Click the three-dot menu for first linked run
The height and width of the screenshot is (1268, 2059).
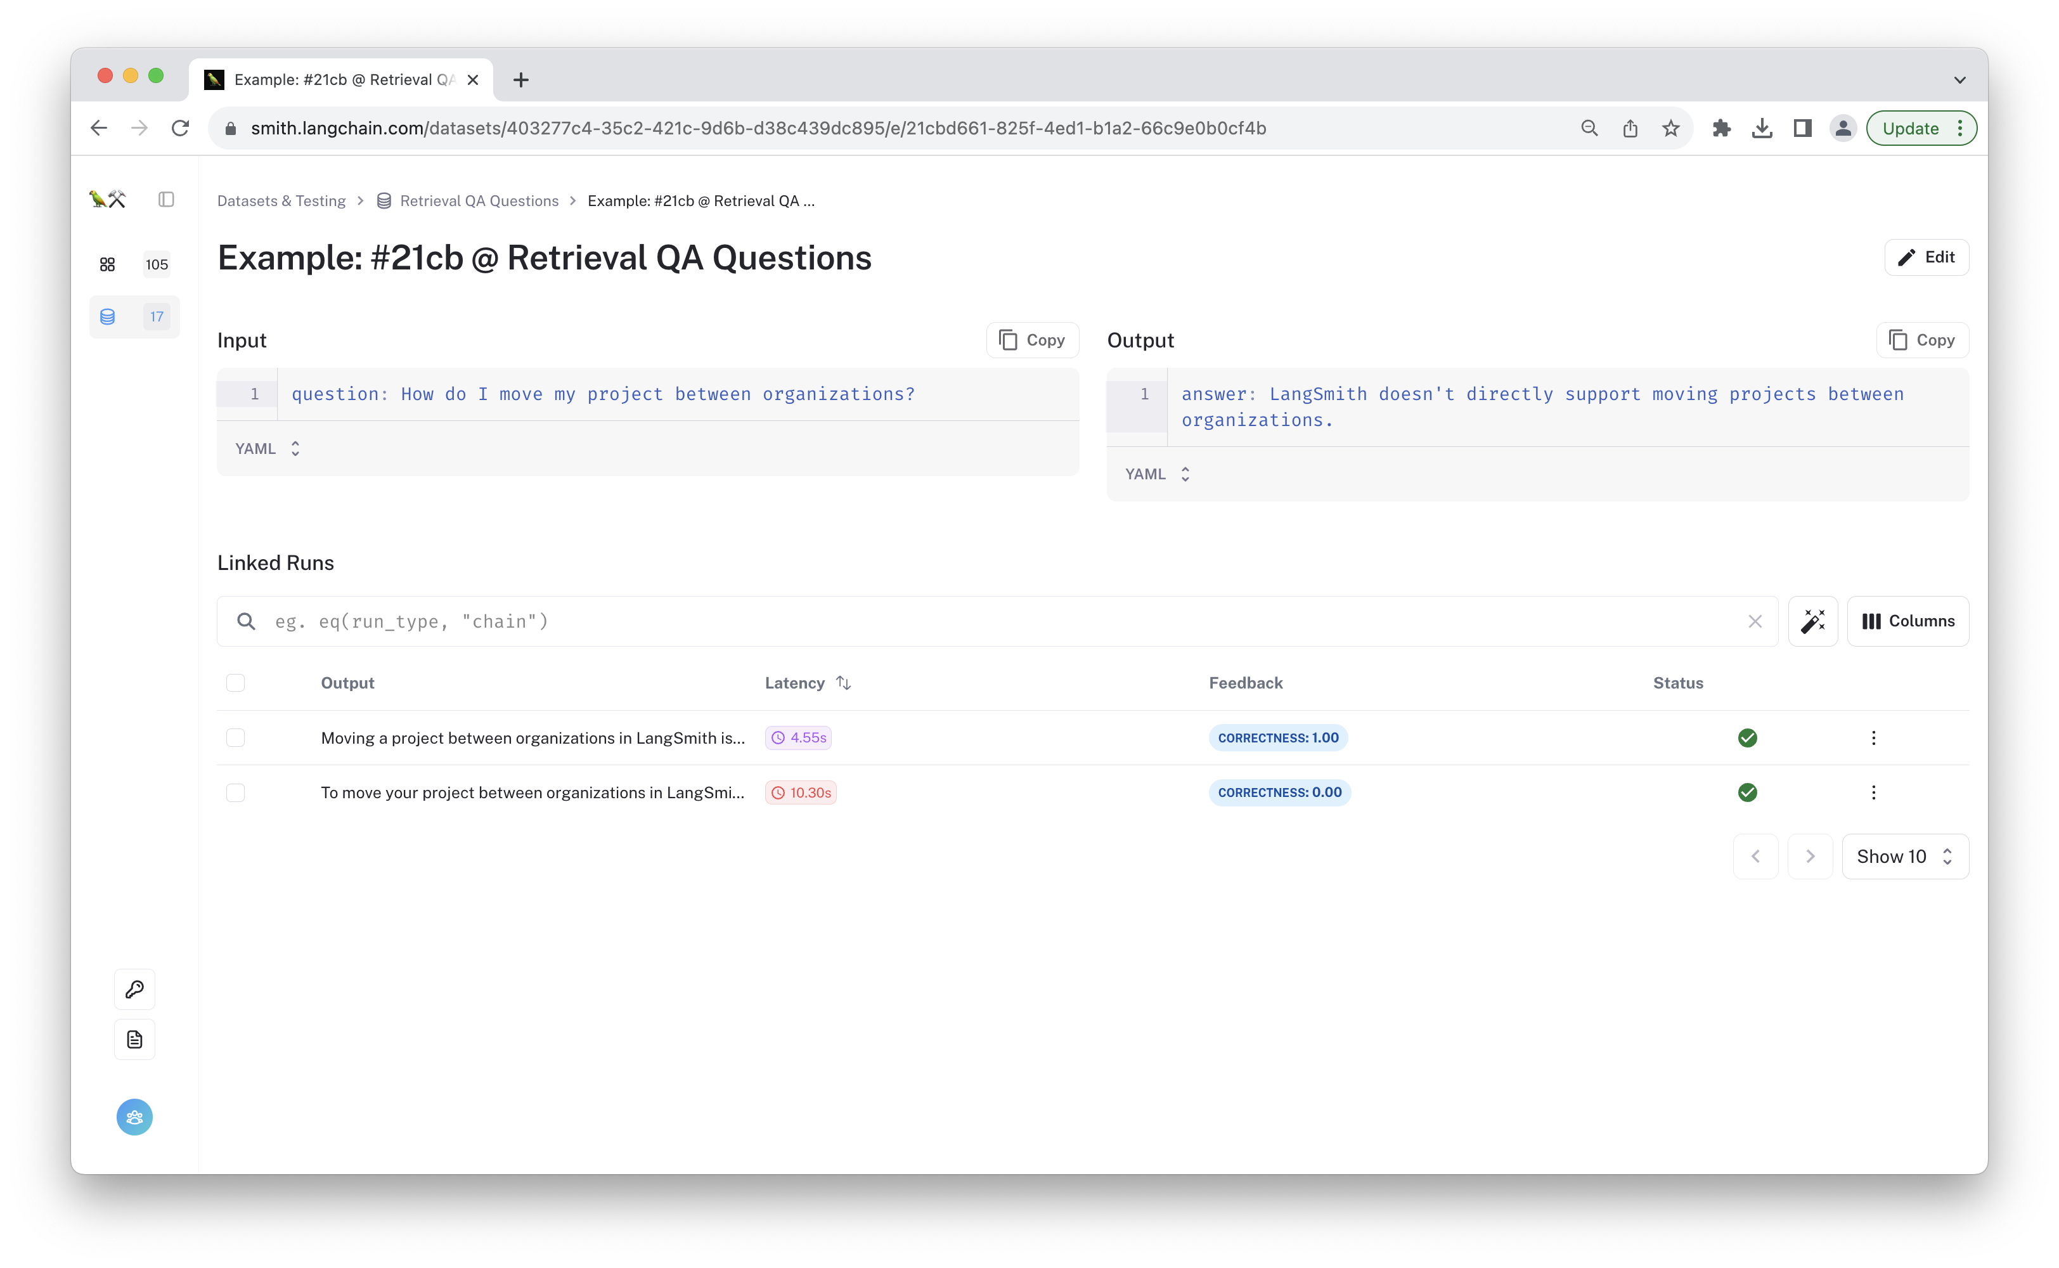(1874, 737)
